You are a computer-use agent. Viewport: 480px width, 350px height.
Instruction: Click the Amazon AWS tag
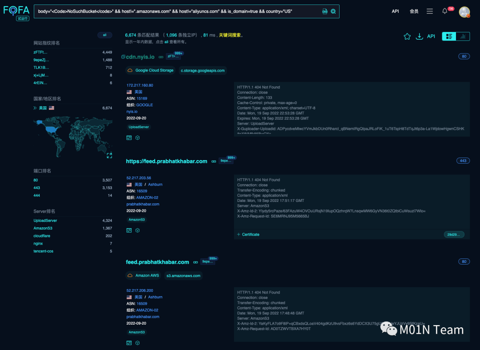(143, 276)
